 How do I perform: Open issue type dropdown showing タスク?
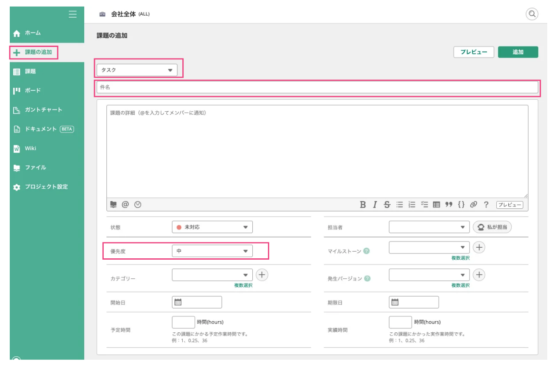pos(137,70)
